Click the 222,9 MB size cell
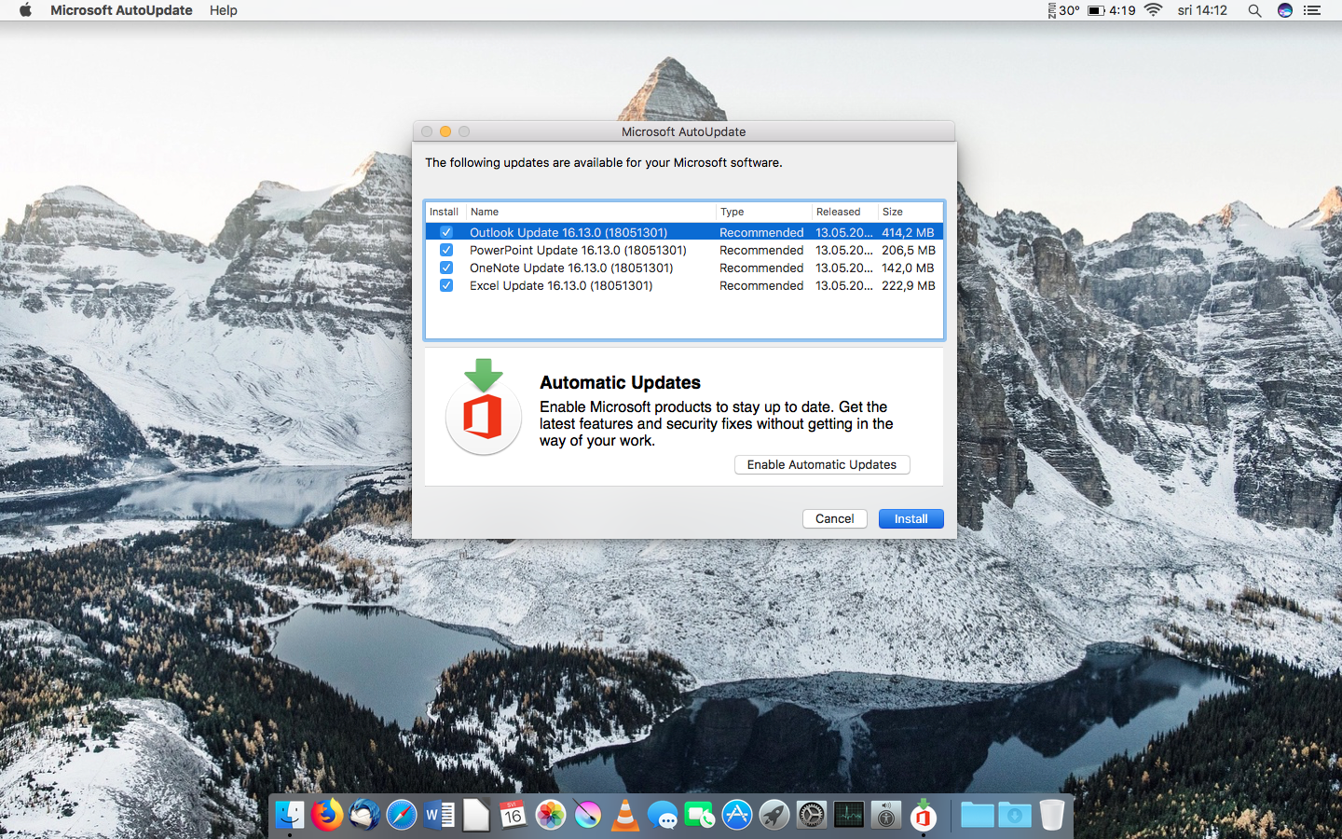1342x839 pixels. (x=909, y=285)
